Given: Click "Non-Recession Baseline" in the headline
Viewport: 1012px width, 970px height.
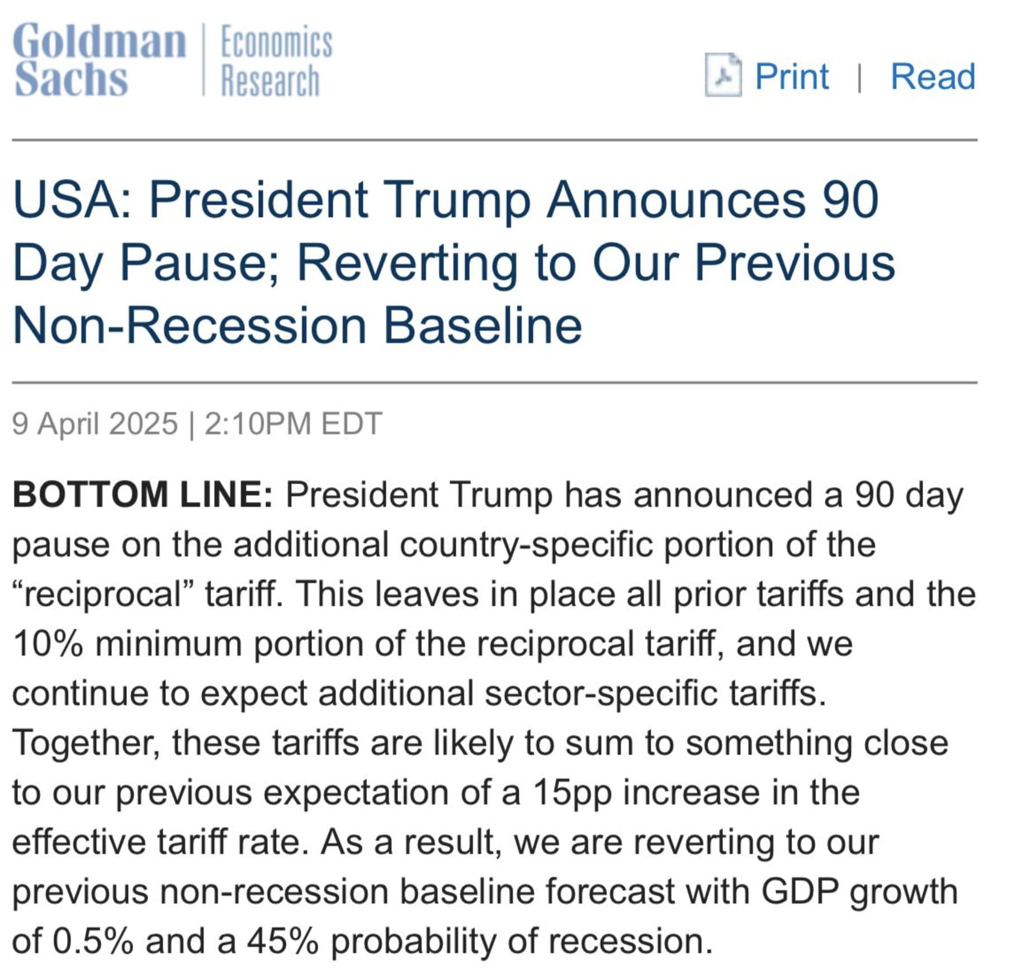Looking at the screenshot, I should (x=297, y=325).
